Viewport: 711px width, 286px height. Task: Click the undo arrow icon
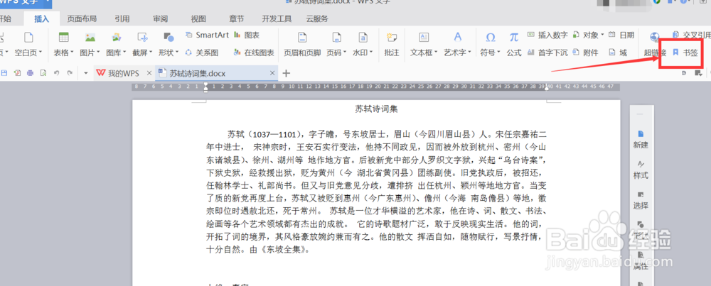tap(56, 73)
